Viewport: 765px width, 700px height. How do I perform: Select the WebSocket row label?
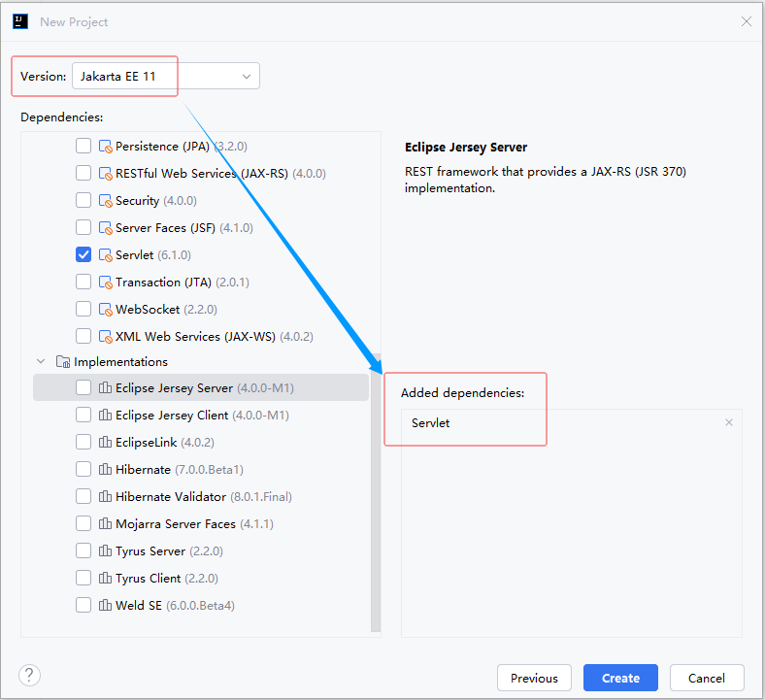(x=148, y=310)
